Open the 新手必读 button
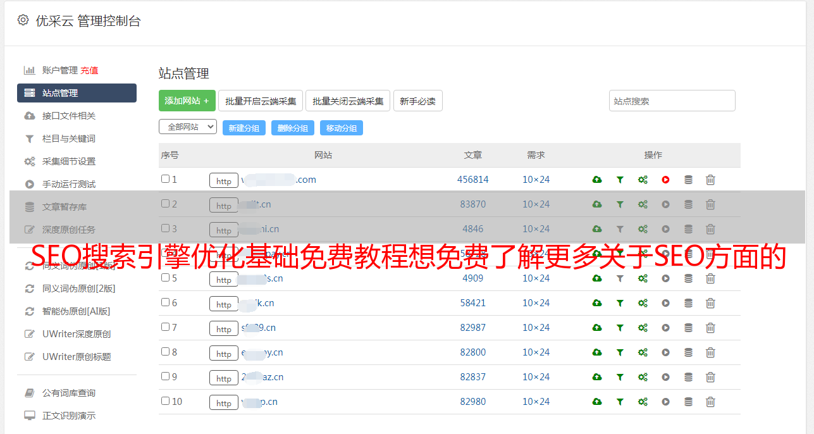 point(417,101)
